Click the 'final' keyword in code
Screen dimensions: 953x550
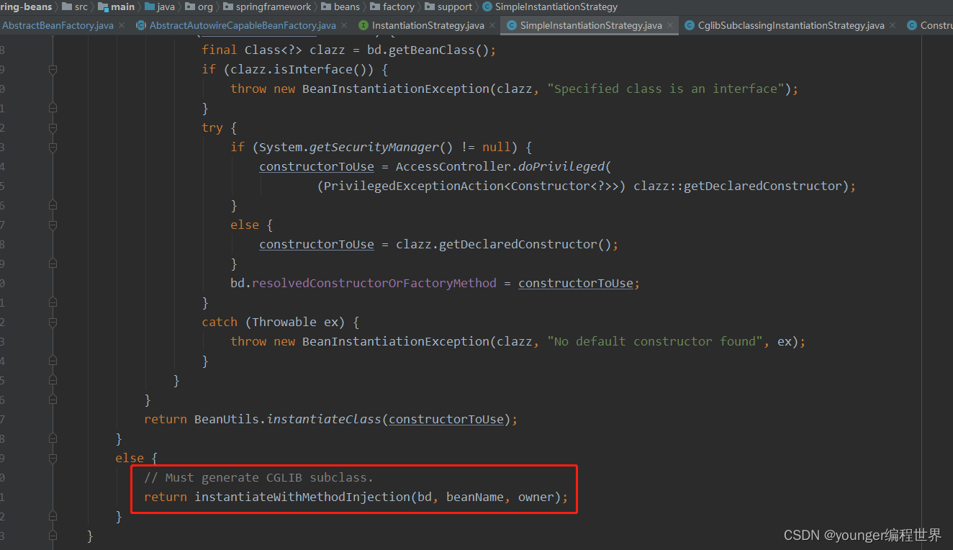coord(220,50)
